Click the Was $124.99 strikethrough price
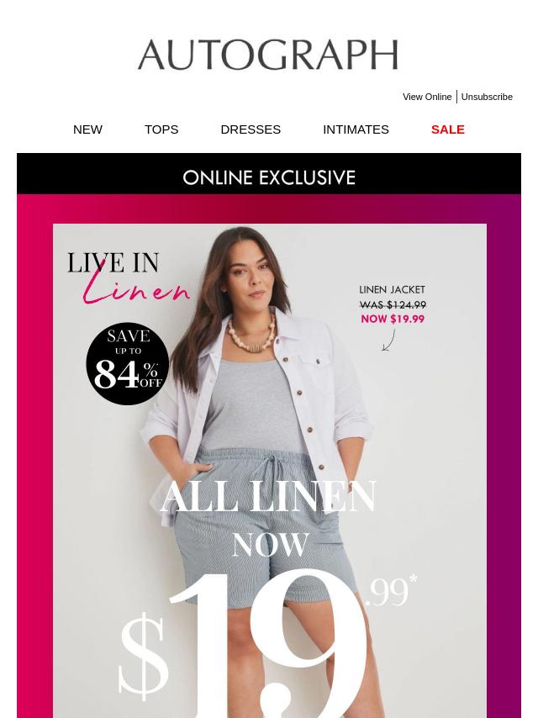This screenshot has height=718, width=538. click(393, 304)
